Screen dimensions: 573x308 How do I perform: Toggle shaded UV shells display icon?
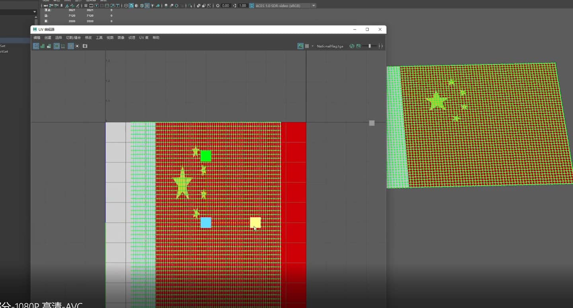tap(43, 46)
